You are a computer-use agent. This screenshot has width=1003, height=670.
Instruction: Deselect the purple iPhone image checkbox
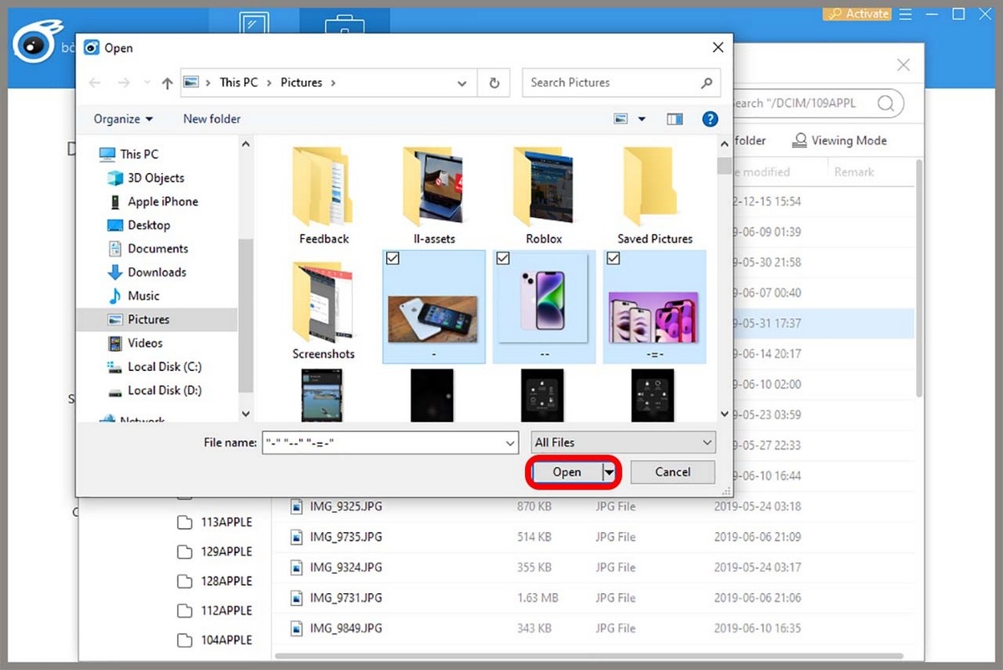(503, 258)
